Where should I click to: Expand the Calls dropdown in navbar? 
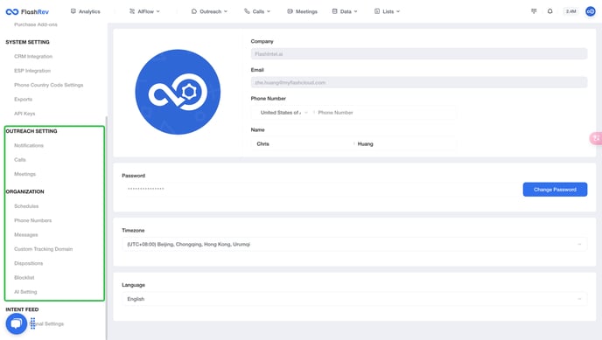pos(257,11)
